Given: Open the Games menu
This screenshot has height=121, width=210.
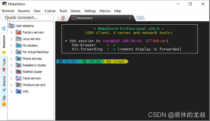Looking at the screenshot, I should 76,11.
